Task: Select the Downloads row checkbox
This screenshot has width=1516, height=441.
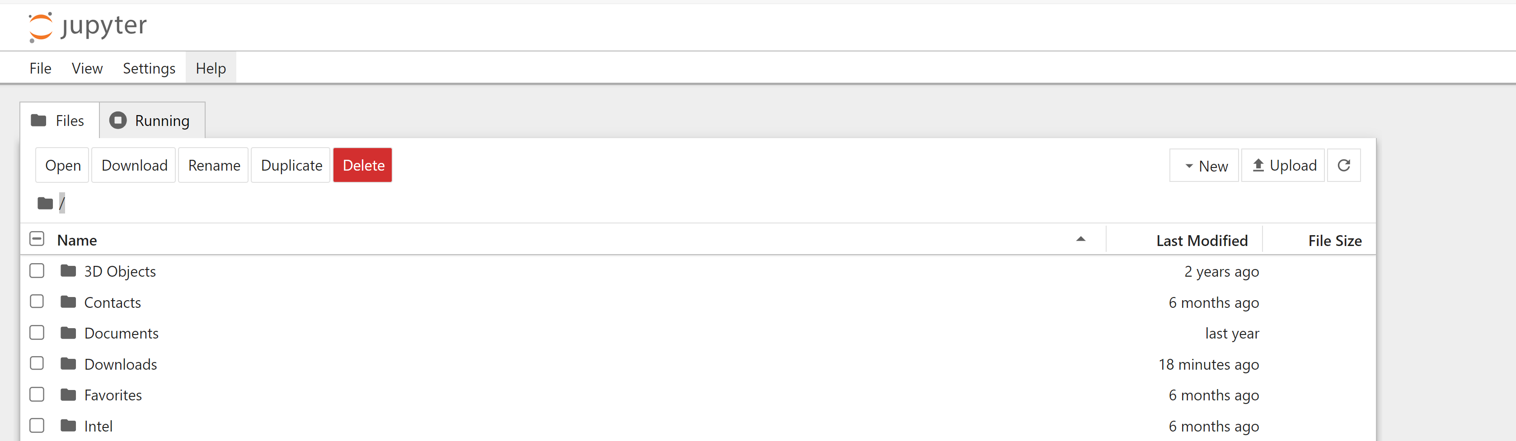Action: click(37, 363)
